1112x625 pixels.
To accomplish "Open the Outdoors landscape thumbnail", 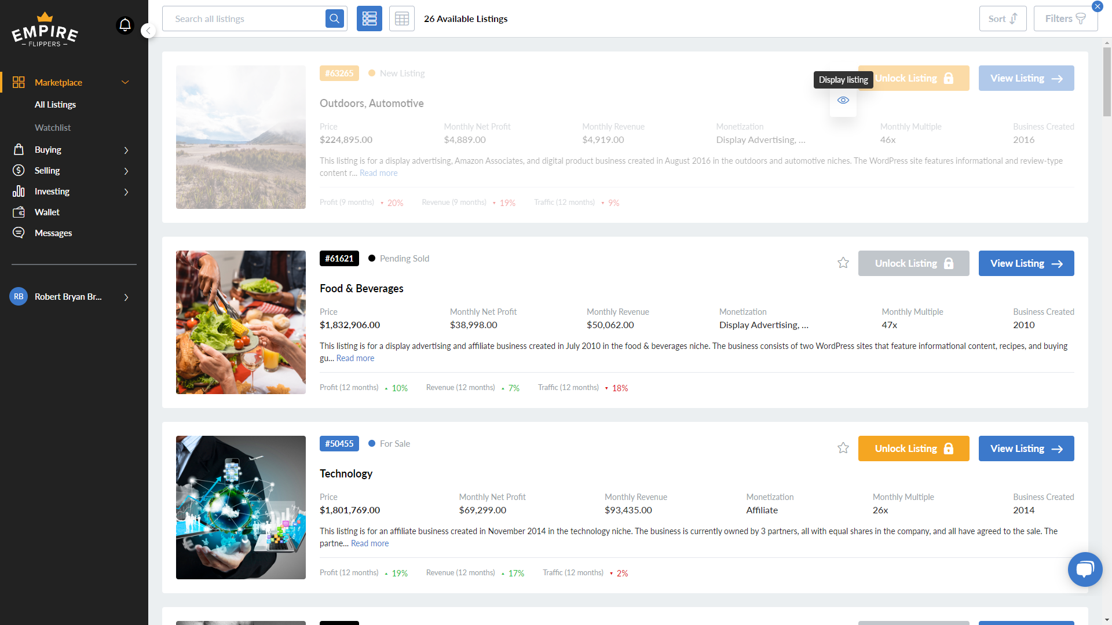I will [x=241, y=137].
